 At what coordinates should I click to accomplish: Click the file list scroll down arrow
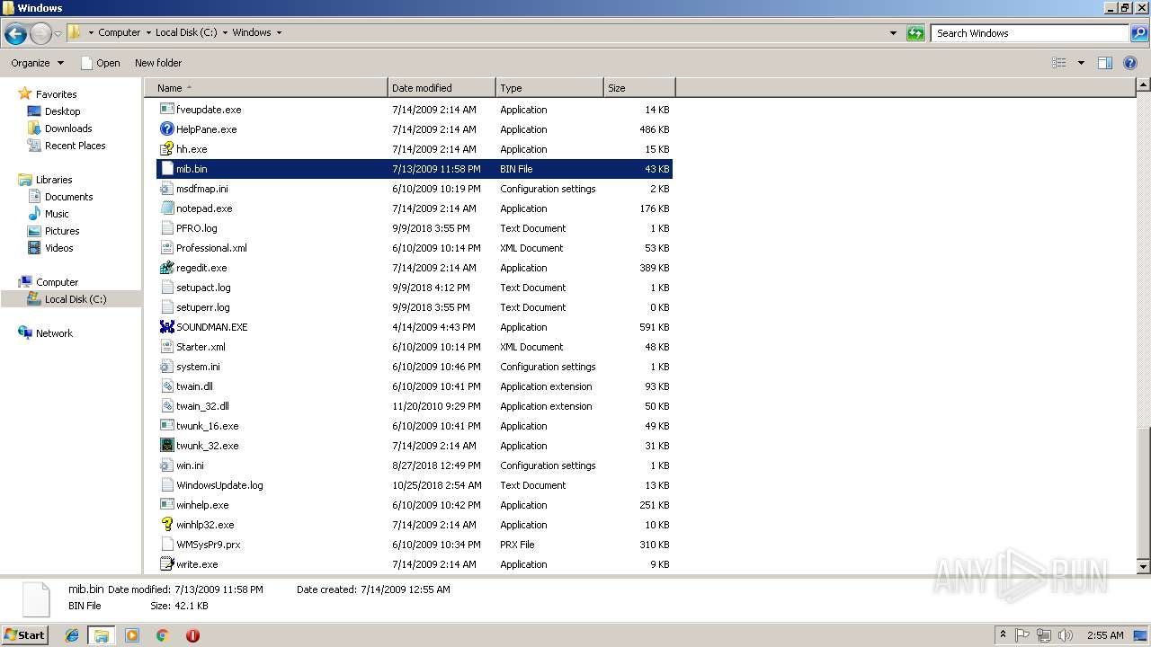[x=1143, y=567]
